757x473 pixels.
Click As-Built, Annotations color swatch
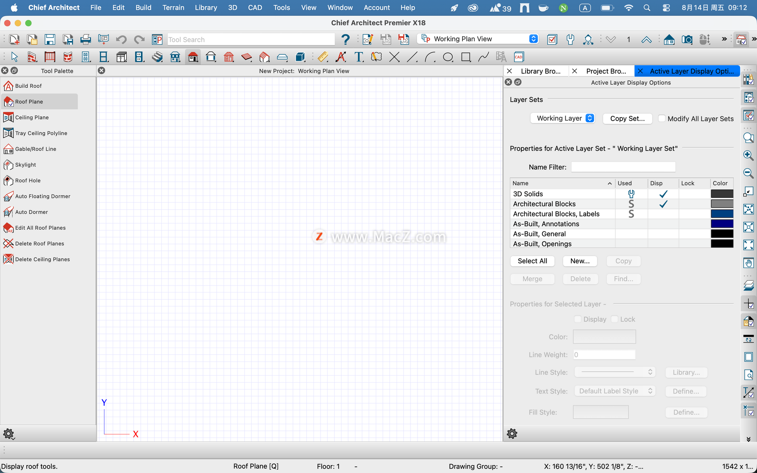pos(722,224)
